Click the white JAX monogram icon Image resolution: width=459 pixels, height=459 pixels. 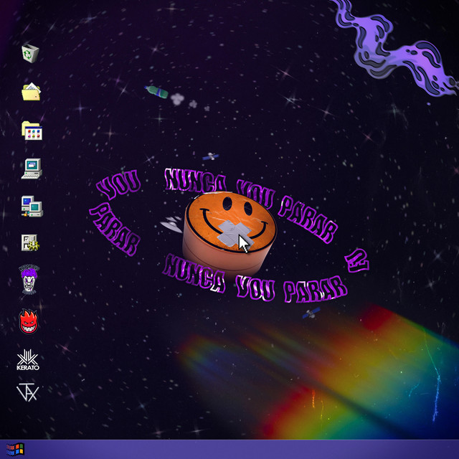[x=28, y=392]
